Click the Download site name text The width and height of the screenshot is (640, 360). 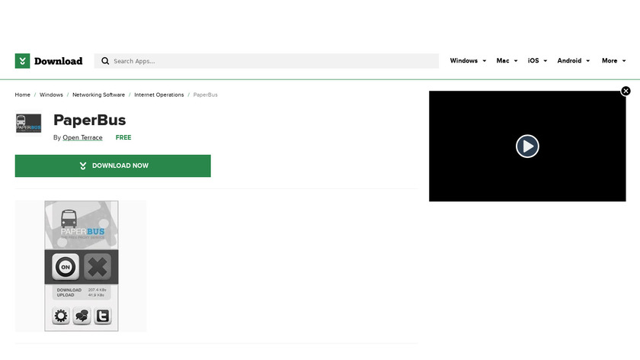(59, 61)
